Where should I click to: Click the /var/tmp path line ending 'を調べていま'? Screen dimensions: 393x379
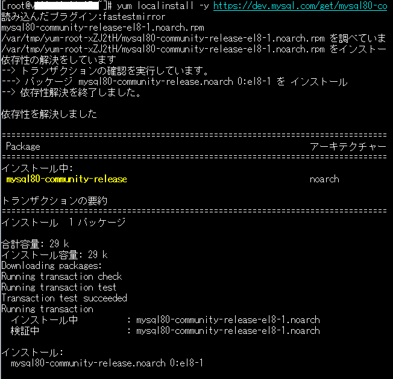193,39
